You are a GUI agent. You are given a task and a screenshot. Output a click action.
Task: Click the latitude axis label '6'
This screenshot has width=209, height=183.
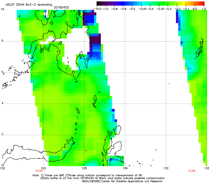point(2,72)
